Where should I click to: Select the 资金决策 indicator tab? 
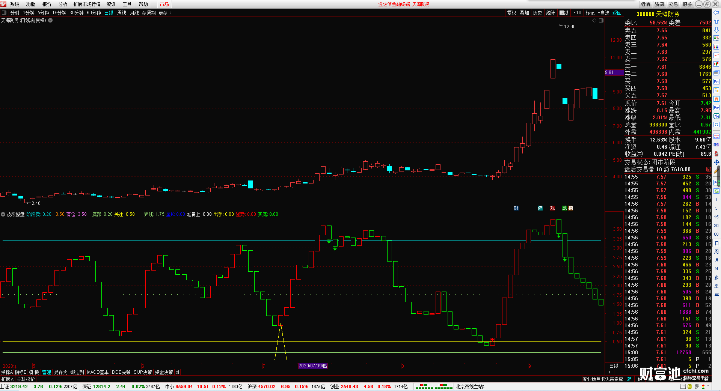[x=164, y=372]
